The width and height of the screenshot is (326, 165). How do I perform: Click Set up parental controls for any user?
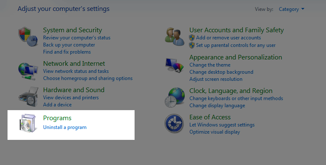point(236,45)
